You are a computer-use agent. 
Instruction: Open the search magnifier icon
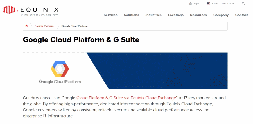243,4
